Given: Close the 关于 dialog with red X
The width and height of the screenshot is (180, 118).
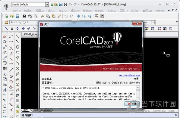Looking at the screenshot, I should point(137,23).
